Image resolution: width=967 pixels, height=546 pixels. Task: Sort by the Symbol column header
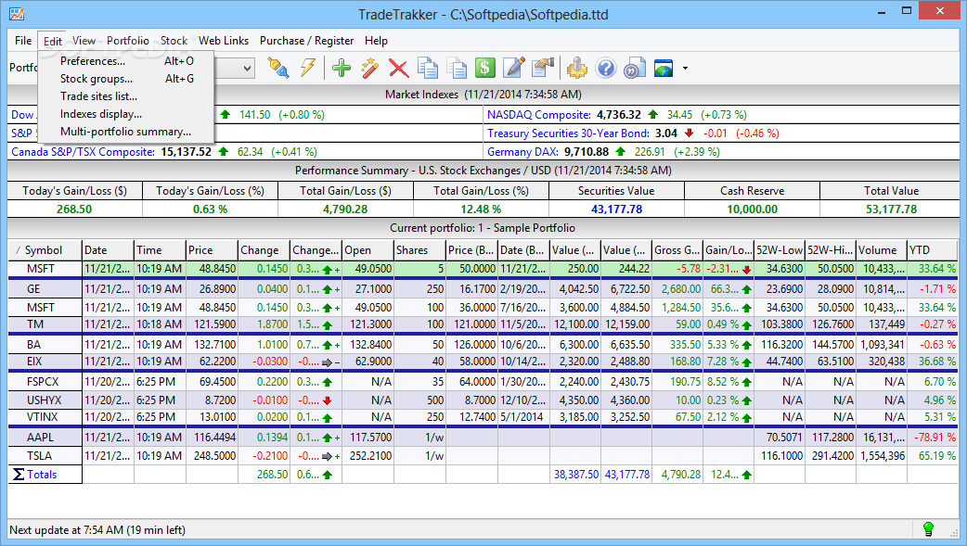(45, 250)
